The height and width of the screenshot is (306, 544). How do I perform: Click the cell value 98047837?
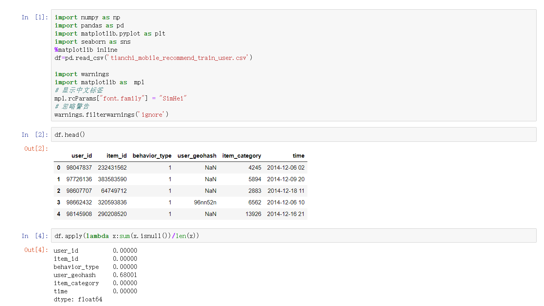point(79,168)
